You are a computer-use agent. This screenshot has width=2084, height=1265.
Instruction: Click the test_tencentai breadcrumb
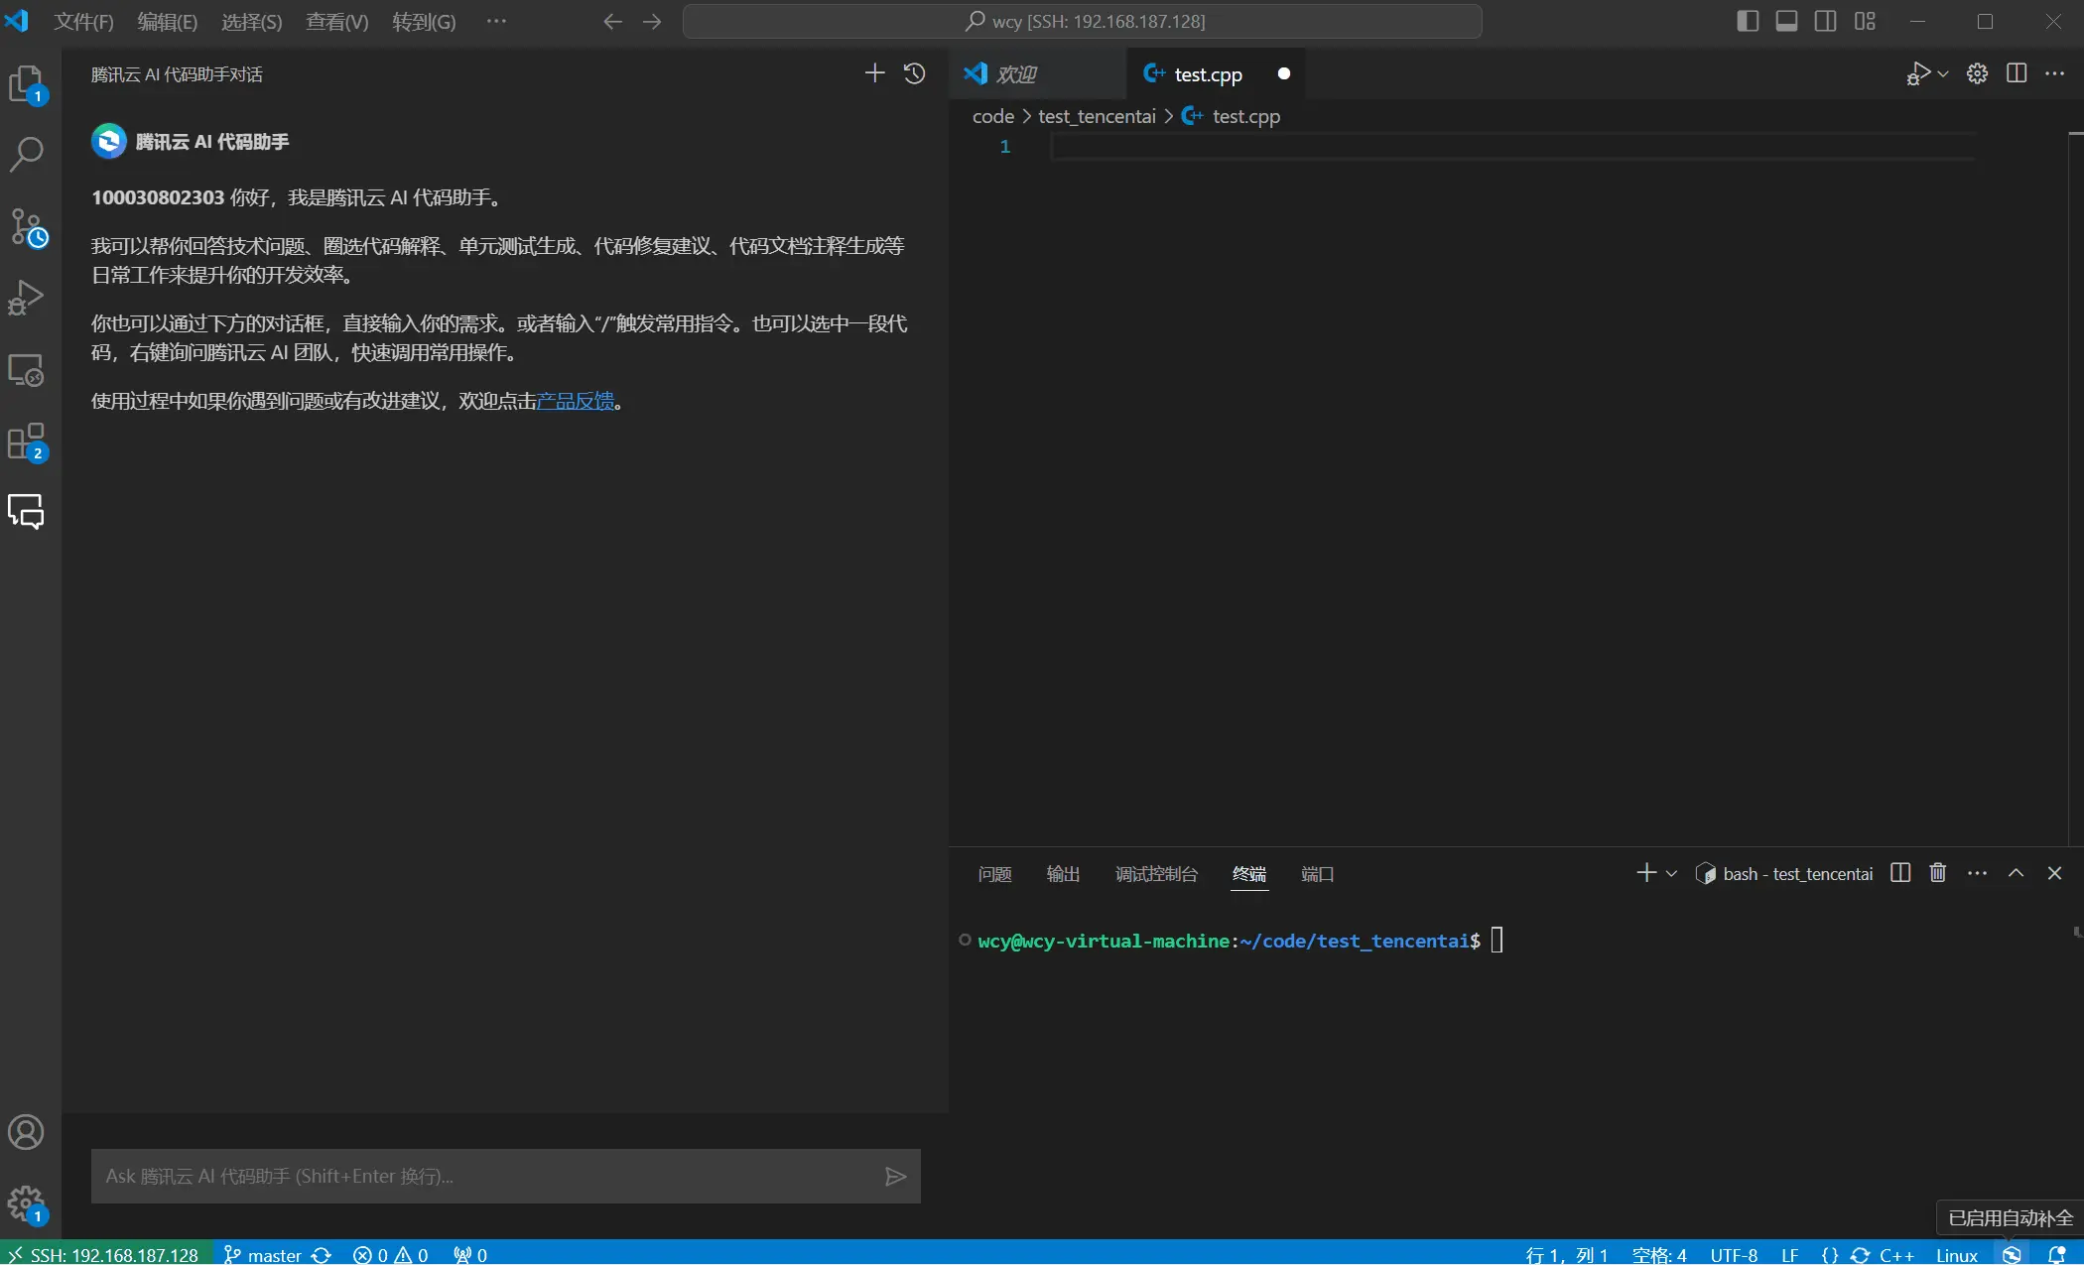(1097, 117)
